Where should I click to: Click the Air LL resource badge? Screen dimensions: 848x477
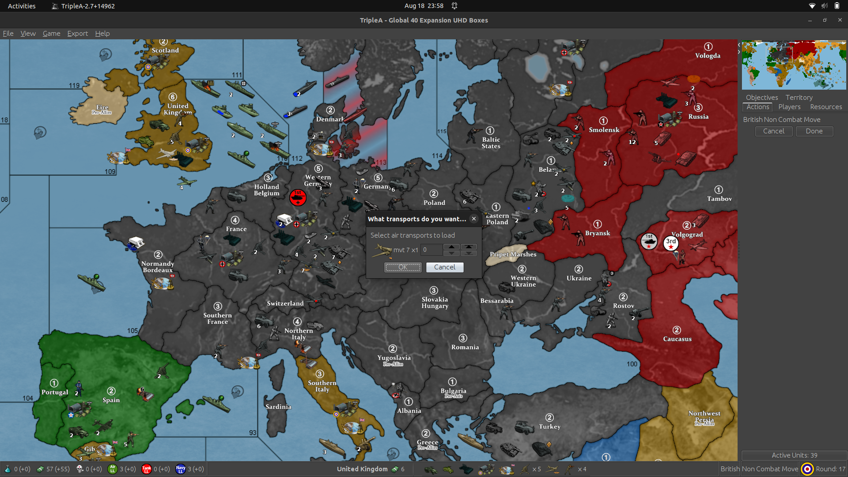point(112,469)
